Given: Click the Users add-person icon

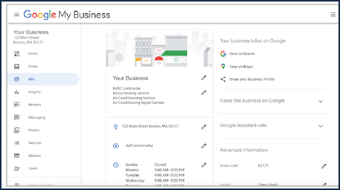Looking at the screenshot, I should click(x=17, y=168).
